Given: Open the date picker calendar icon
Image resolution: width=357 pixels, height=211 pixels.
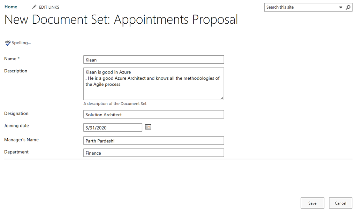Looking at the screenshot, I should pyautogui.click(x=148, y=127).
